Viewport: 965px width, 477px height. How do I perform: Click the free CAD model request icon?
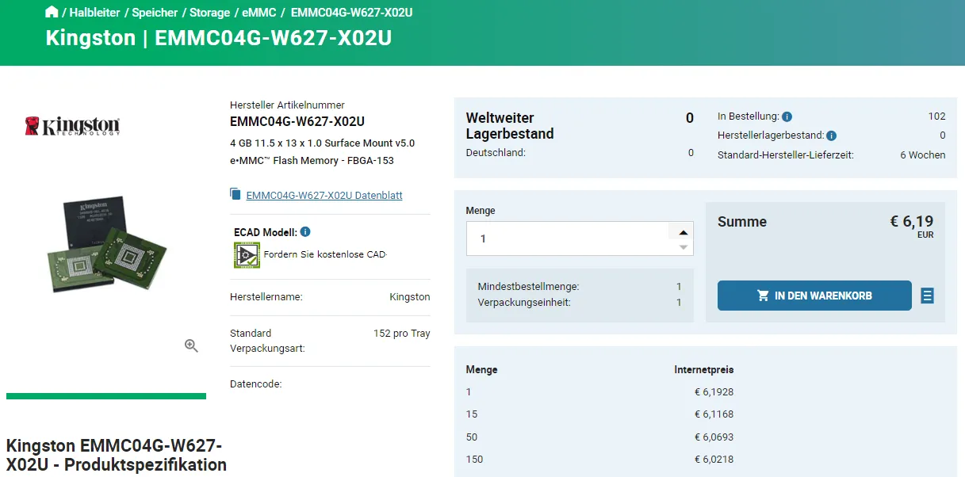[247, 255]
